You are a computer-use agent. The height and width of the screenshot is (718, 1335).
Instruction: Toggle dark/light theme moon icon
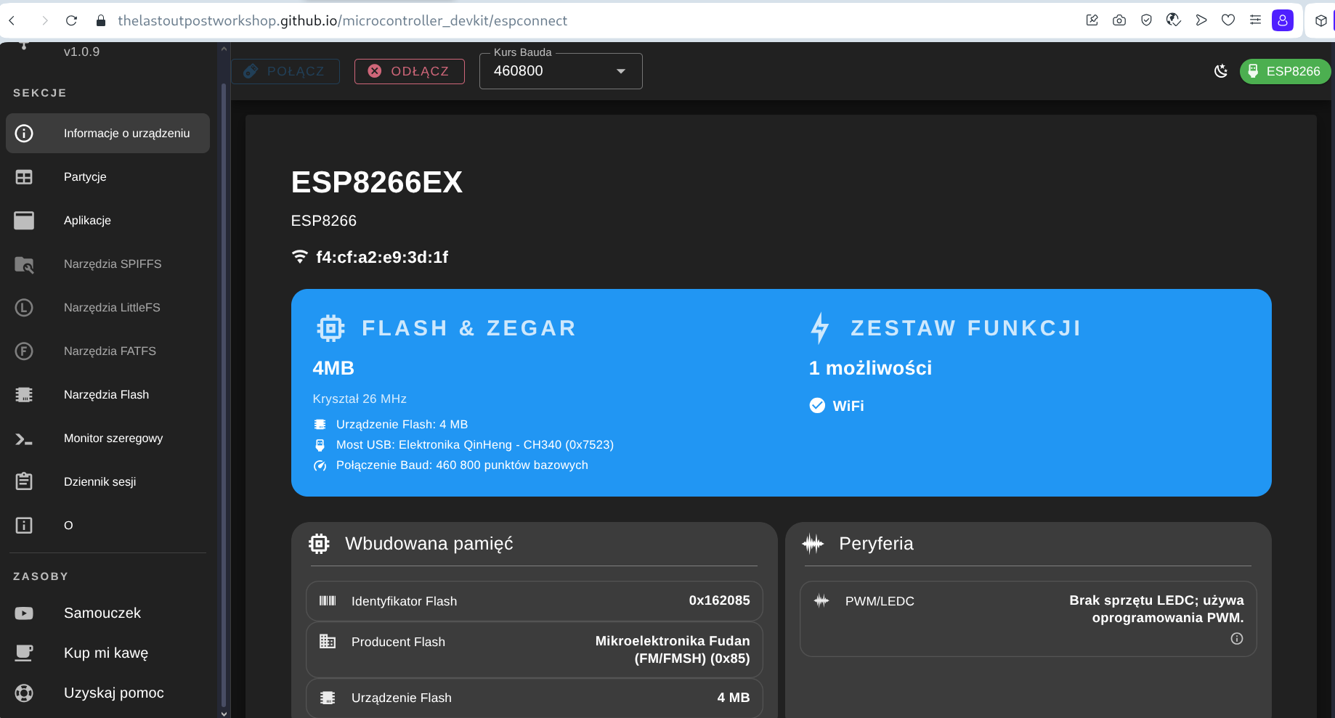pos(1221,71)
